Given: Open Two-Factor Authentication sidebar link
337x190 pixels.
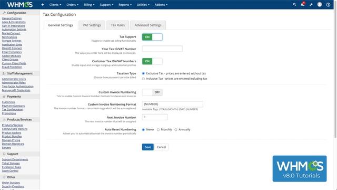Looking at the screenshot, I should 17,87.
